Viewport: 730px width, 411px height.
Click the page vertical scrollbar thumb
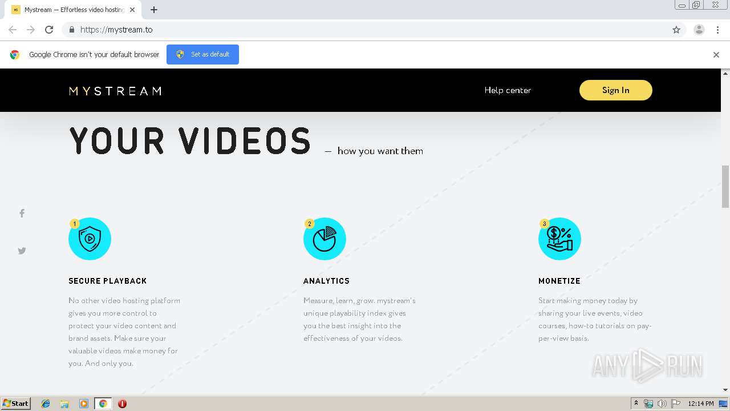[x=725, y=187]
